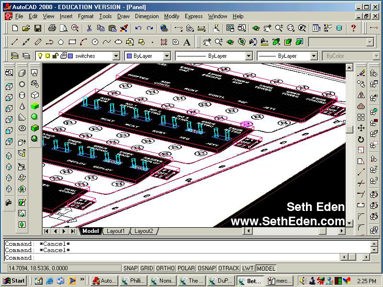Create a solid Cone from the Solids toolbar
The height and width of the screenshot is (287, 383).
(x=22, y=106)
